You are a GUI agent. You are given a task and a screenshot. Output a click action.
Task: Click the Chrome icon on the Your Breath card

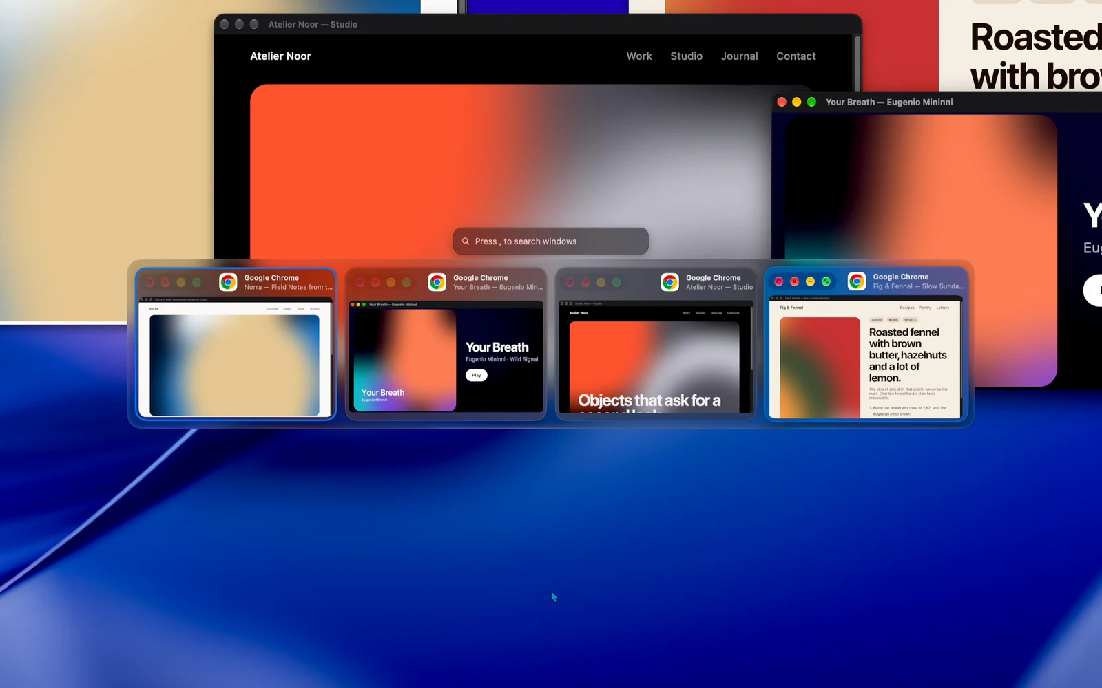pyautogui.click(x=437, y=282)
